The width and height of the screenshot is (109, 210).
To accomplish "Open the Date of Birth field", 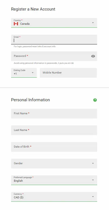I will coord(54,147).
